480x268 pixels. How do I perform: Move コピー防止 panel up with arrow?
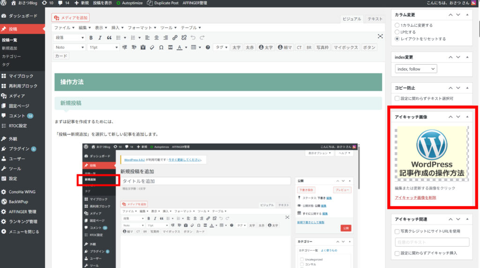450,88
